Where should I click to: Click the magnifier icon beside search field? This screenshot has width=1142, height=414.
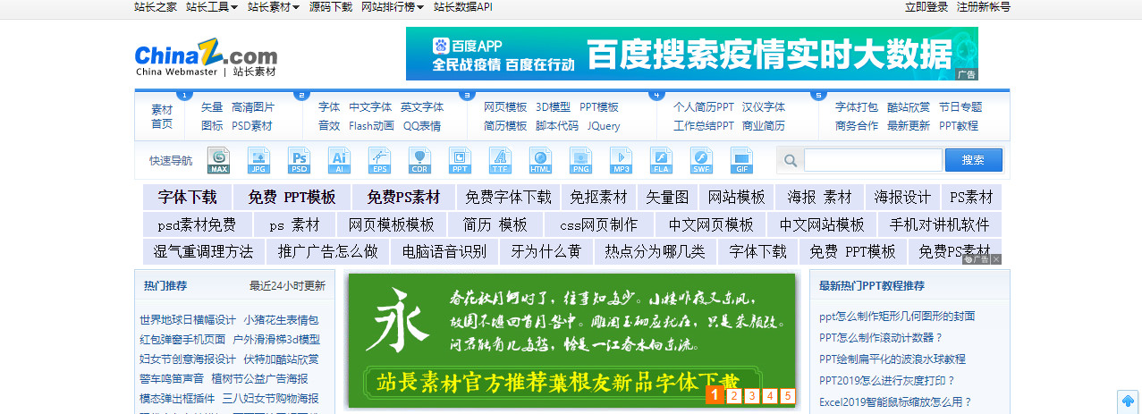click(791, 161)
